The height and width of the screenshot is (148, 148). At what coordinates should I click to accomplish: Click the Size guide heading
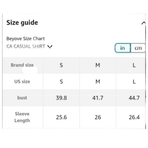(x=22, y=23)
